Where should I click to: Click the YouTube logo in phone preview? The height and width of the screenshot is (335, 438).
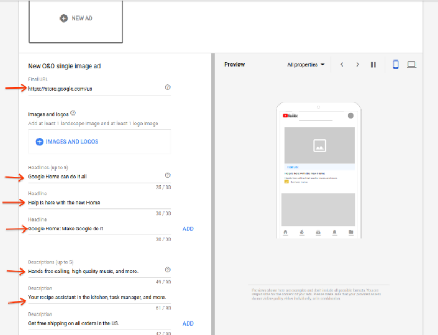pyautogui.click(x=290, y=116)
